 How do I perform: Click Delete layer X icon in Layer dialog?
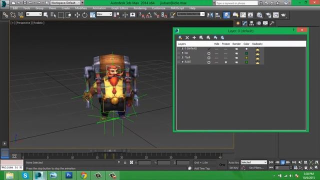(187, 37)
